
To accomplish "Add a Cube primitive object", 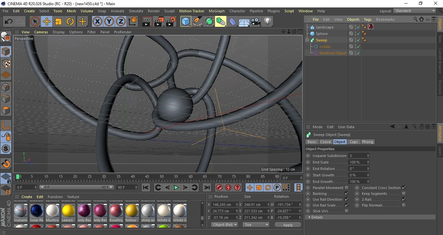I will click(x=185, y=22).
